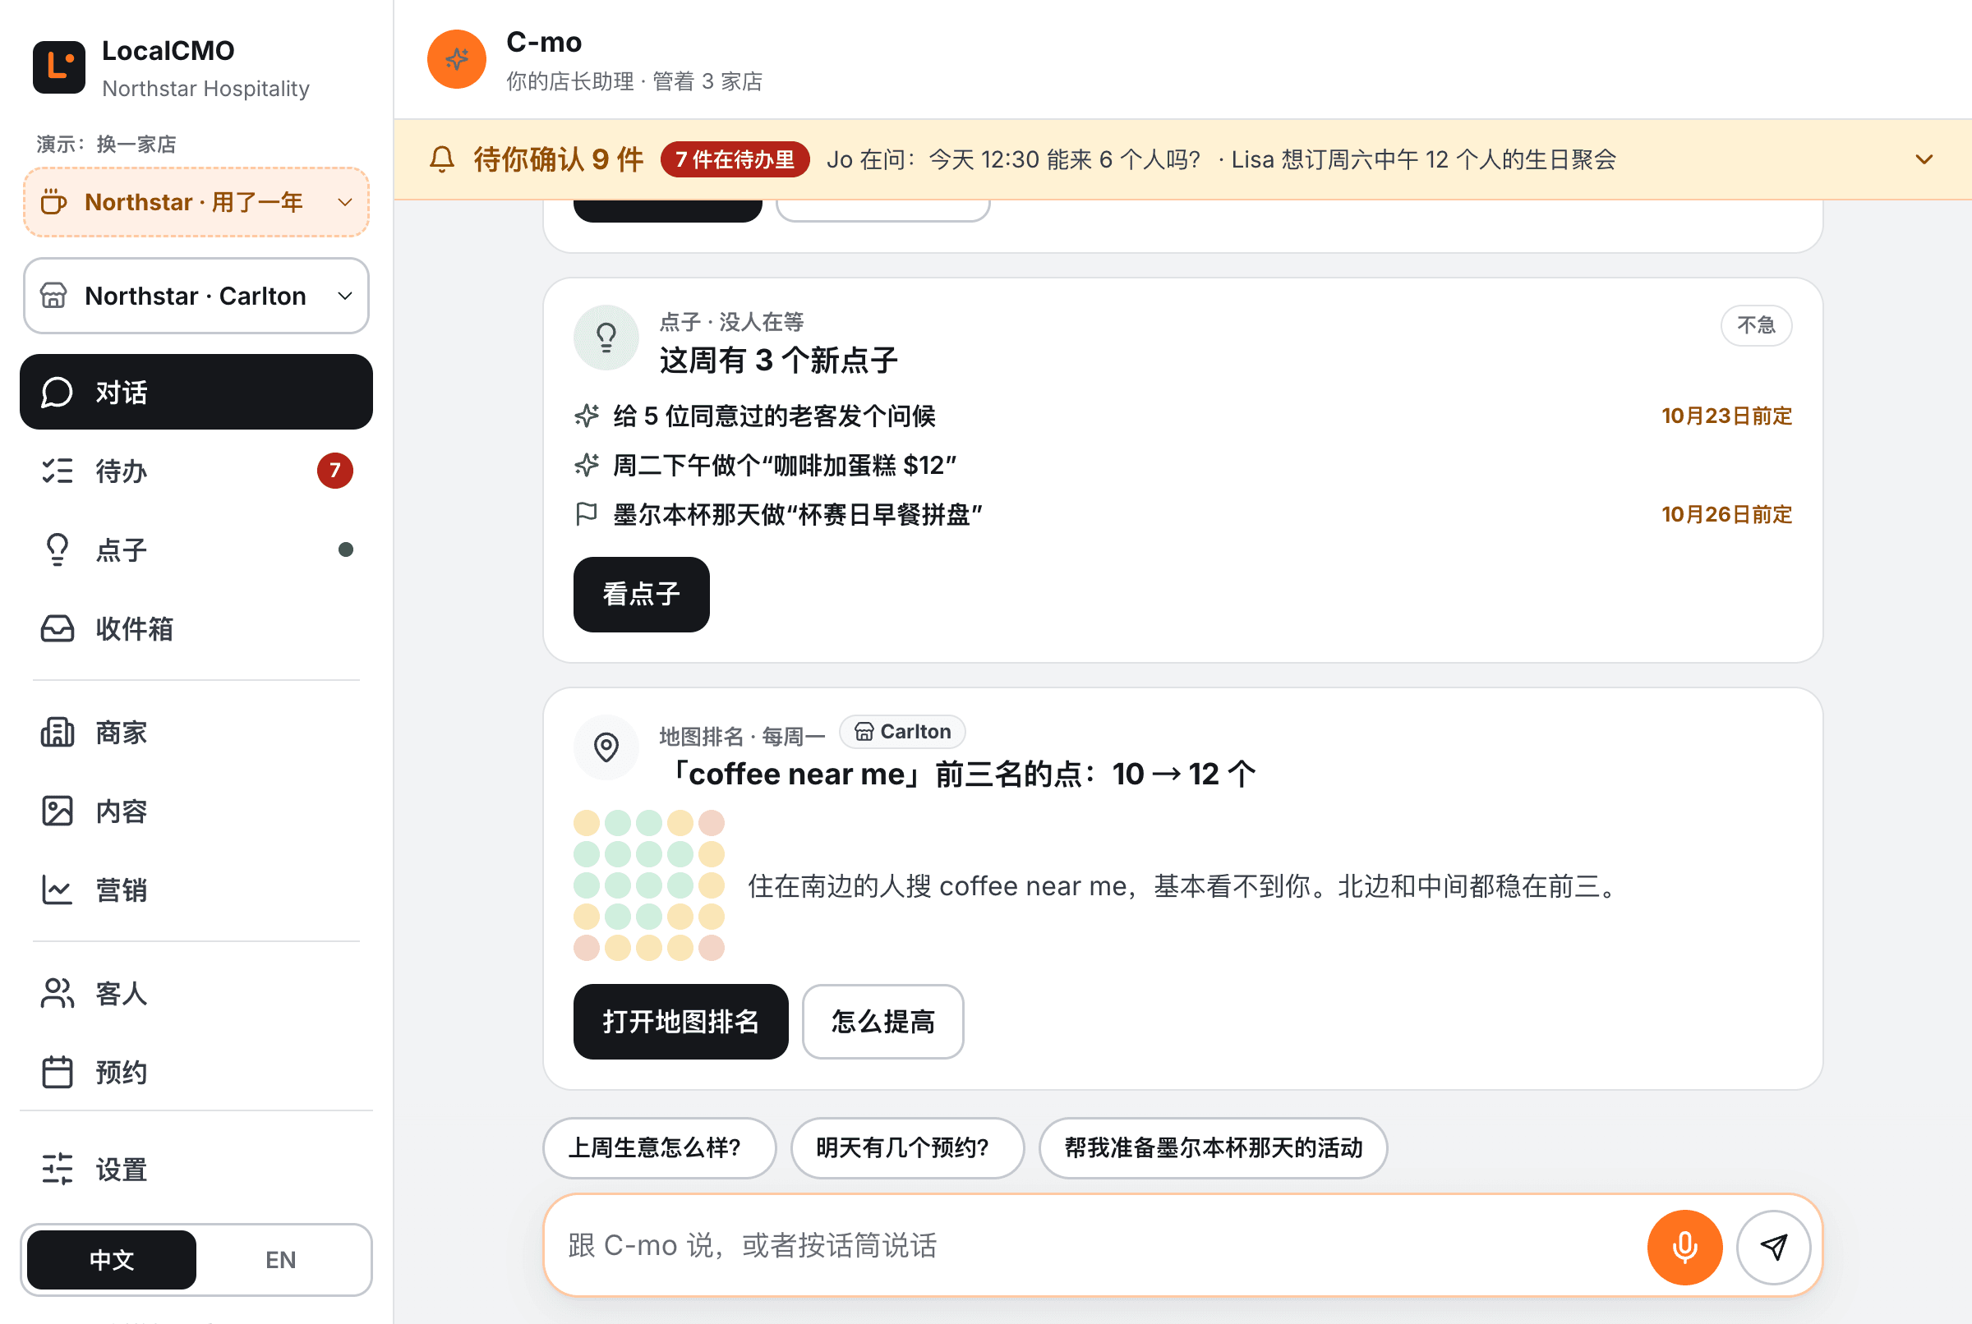Switch language to 中文

click(112, 1259)
